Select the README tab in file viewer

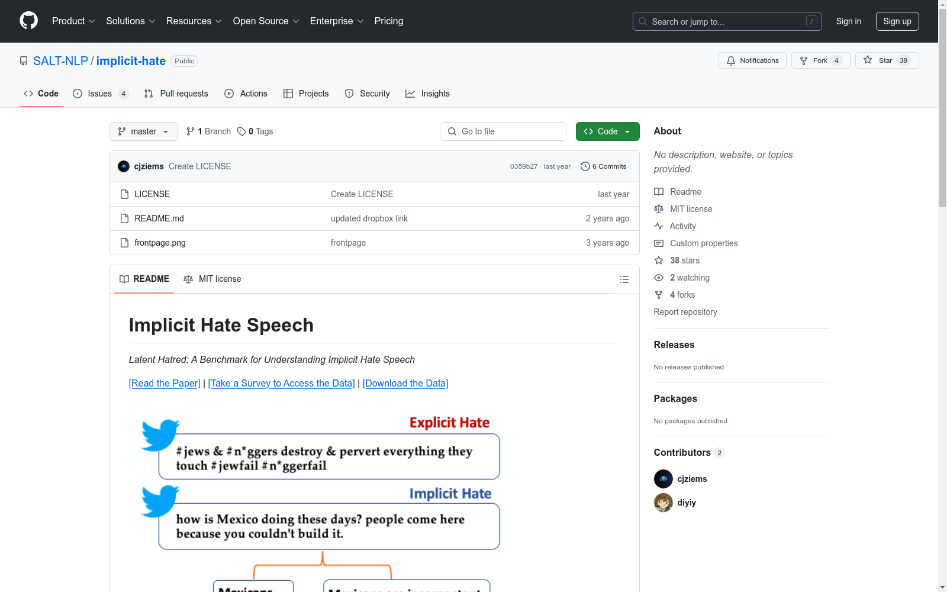click(144, 279)
